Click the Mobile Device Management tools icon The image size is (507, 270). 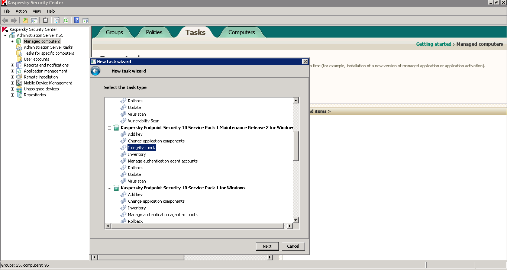[x=19, y=83]
